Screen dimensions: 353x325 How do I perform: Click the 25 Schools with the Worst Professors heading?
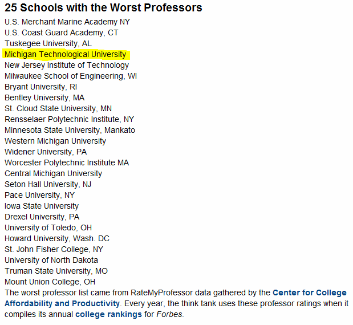tap(103, 7)
